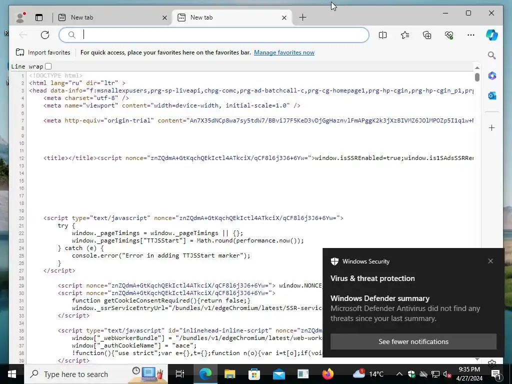Screen dimensions: 512x384
Task: Add a sidebar app with plus
Action: (492, 127)
